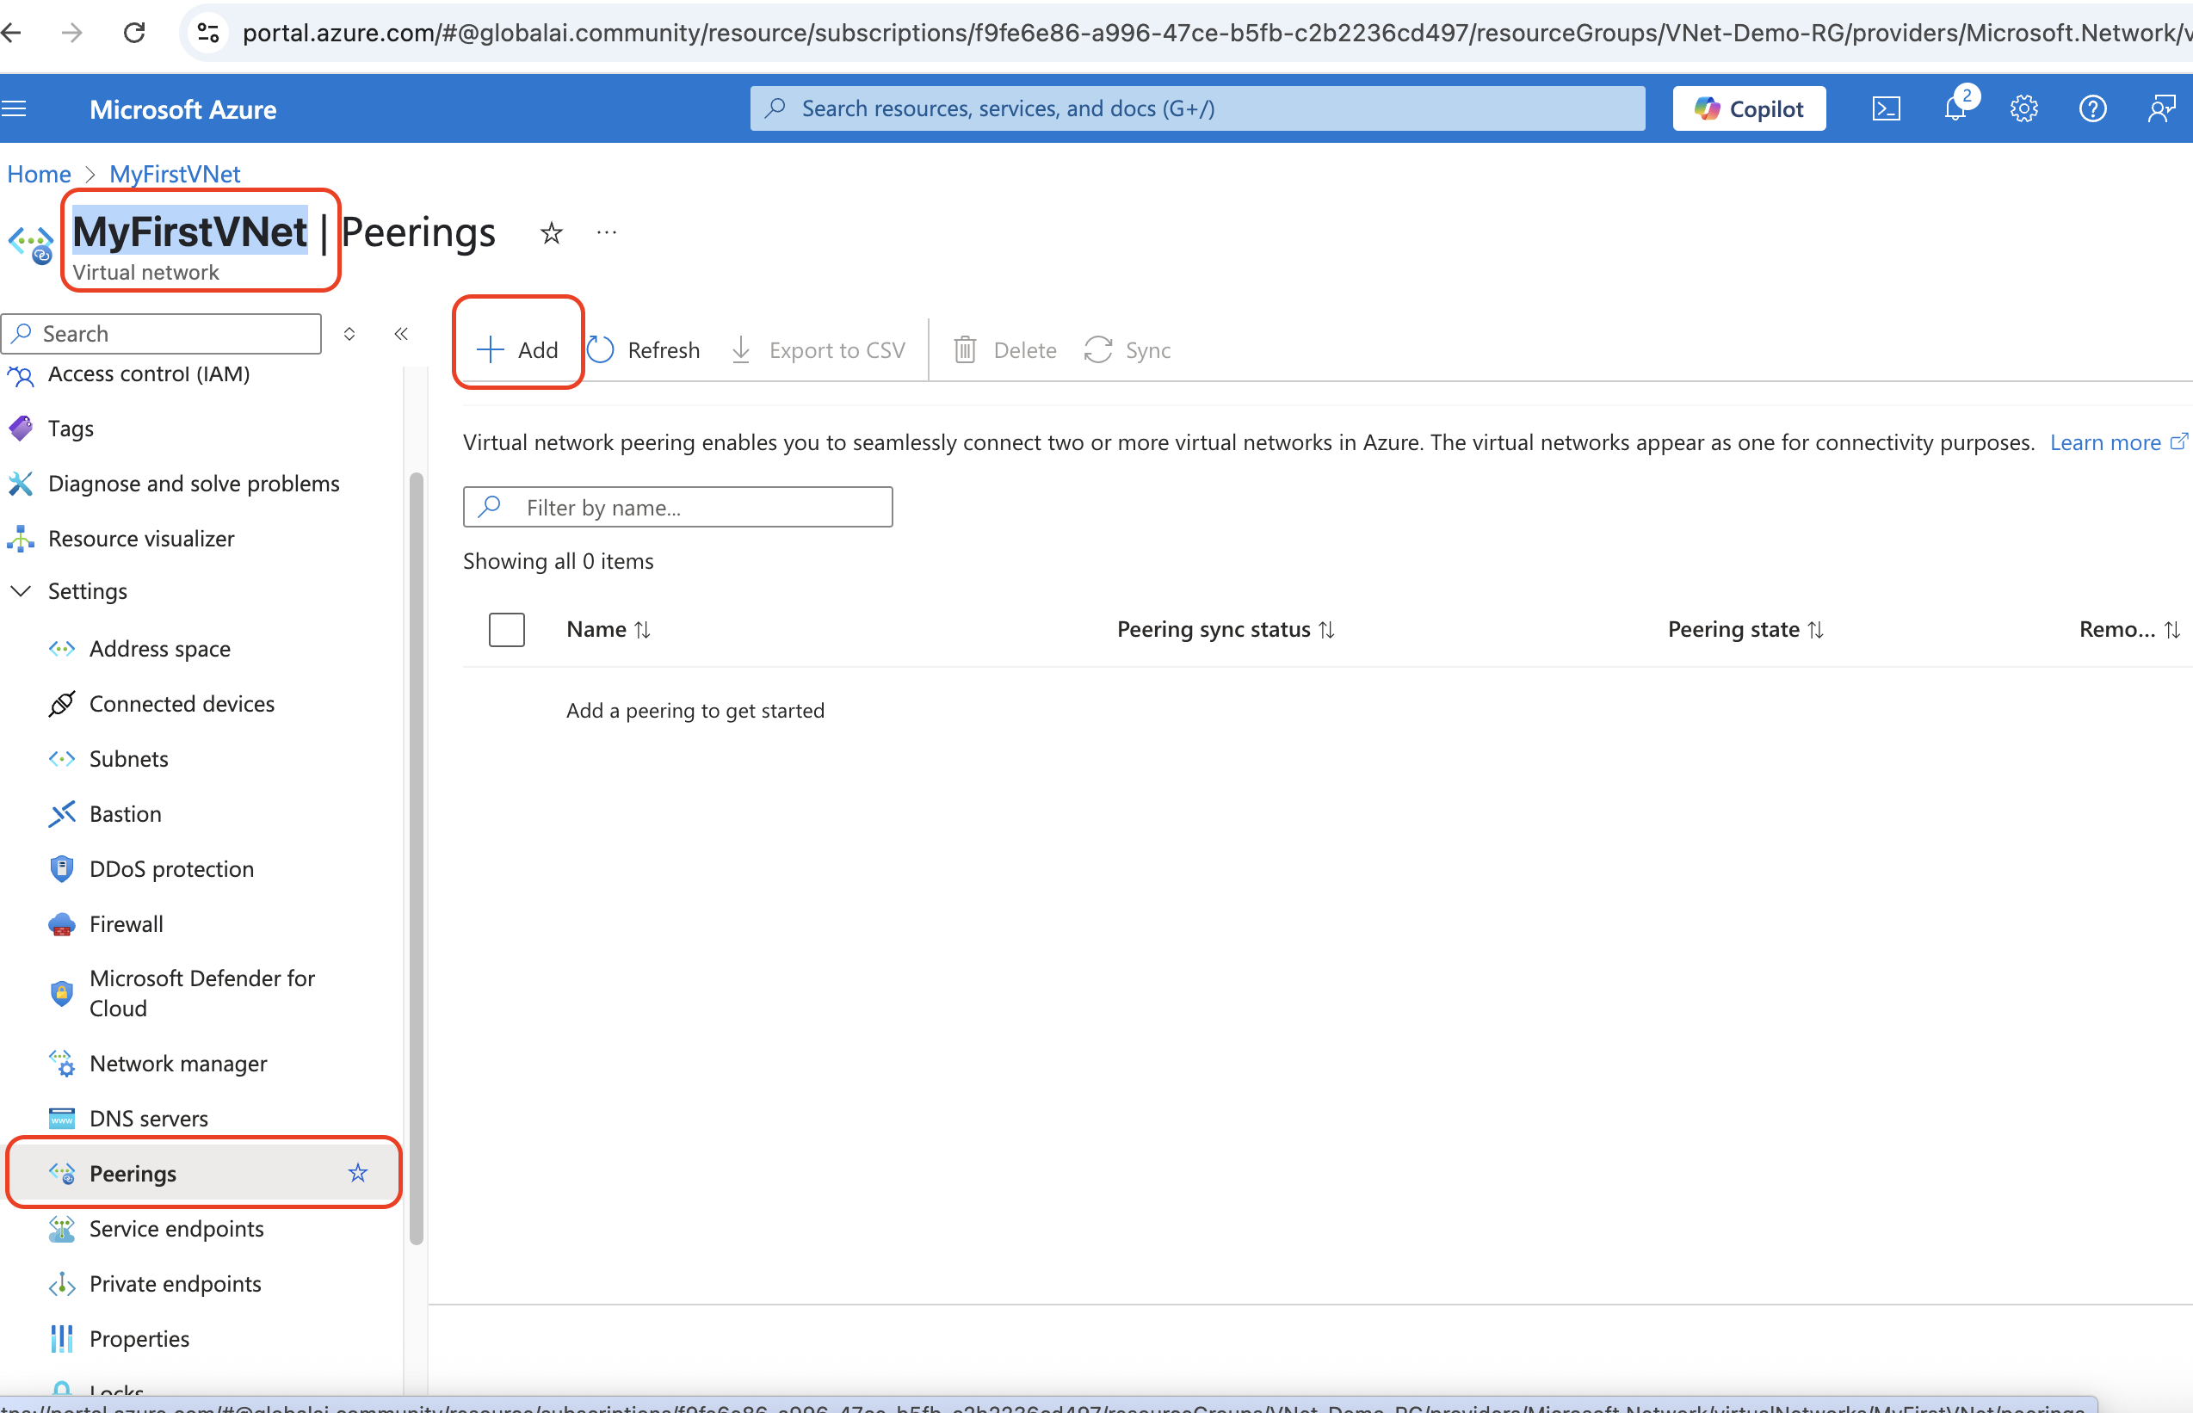
Task: Click the select-all checkbox in table header
Action: click(x=506, y=629)
